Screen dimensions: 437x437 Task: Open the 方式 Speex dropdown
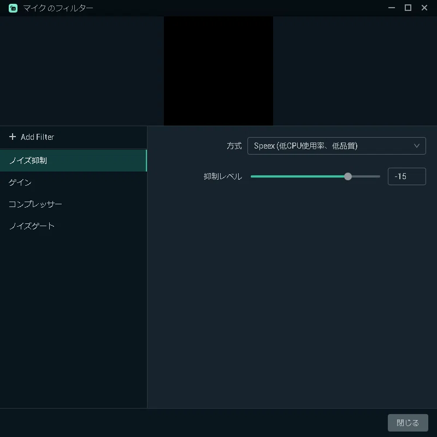336,146
